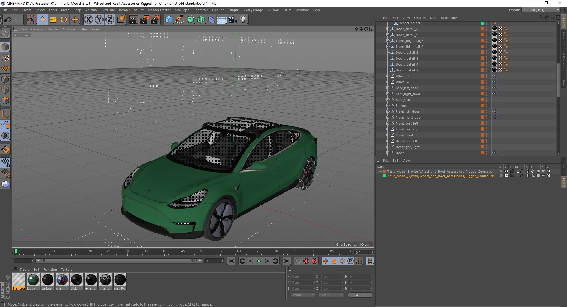Open the Layout dropdown Startup (User)
This screenshot has width=567, height=307.
pos(540,10)
